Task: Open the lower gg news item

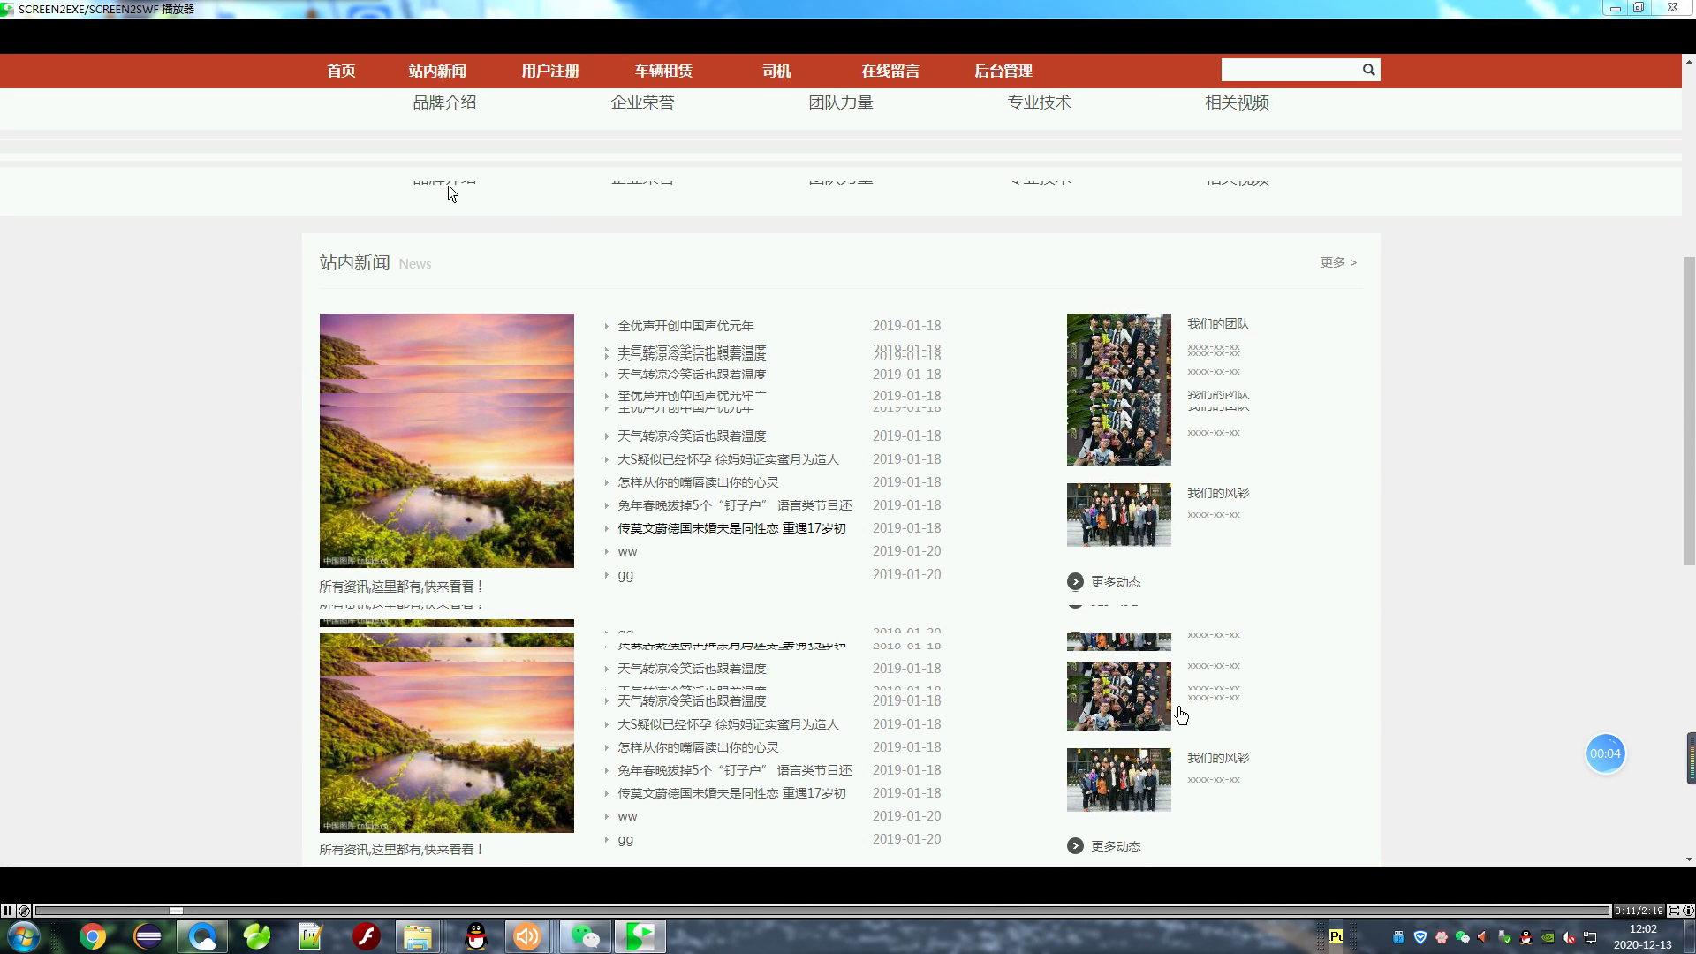Action: 625,839
